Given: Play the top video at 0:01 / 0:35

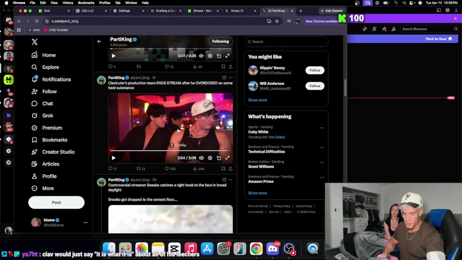Looking at the screenshot, I should pos(113,56).
